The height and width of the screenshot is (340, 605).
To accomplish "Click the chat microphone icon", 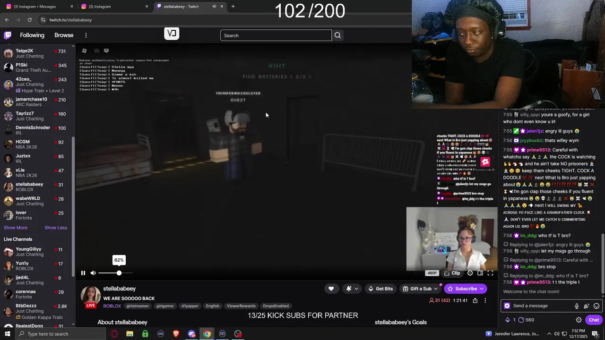I will tap(577, 306).
